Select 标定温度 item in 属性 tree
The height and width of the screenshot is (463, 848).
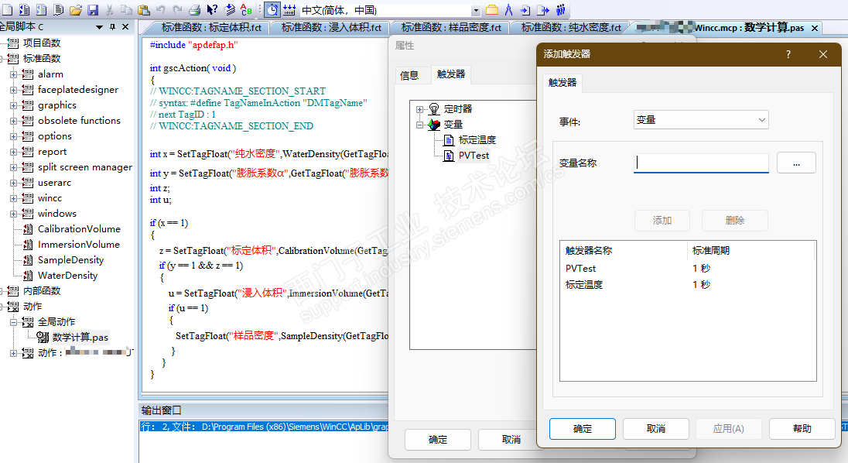click(x=477, y=140)
